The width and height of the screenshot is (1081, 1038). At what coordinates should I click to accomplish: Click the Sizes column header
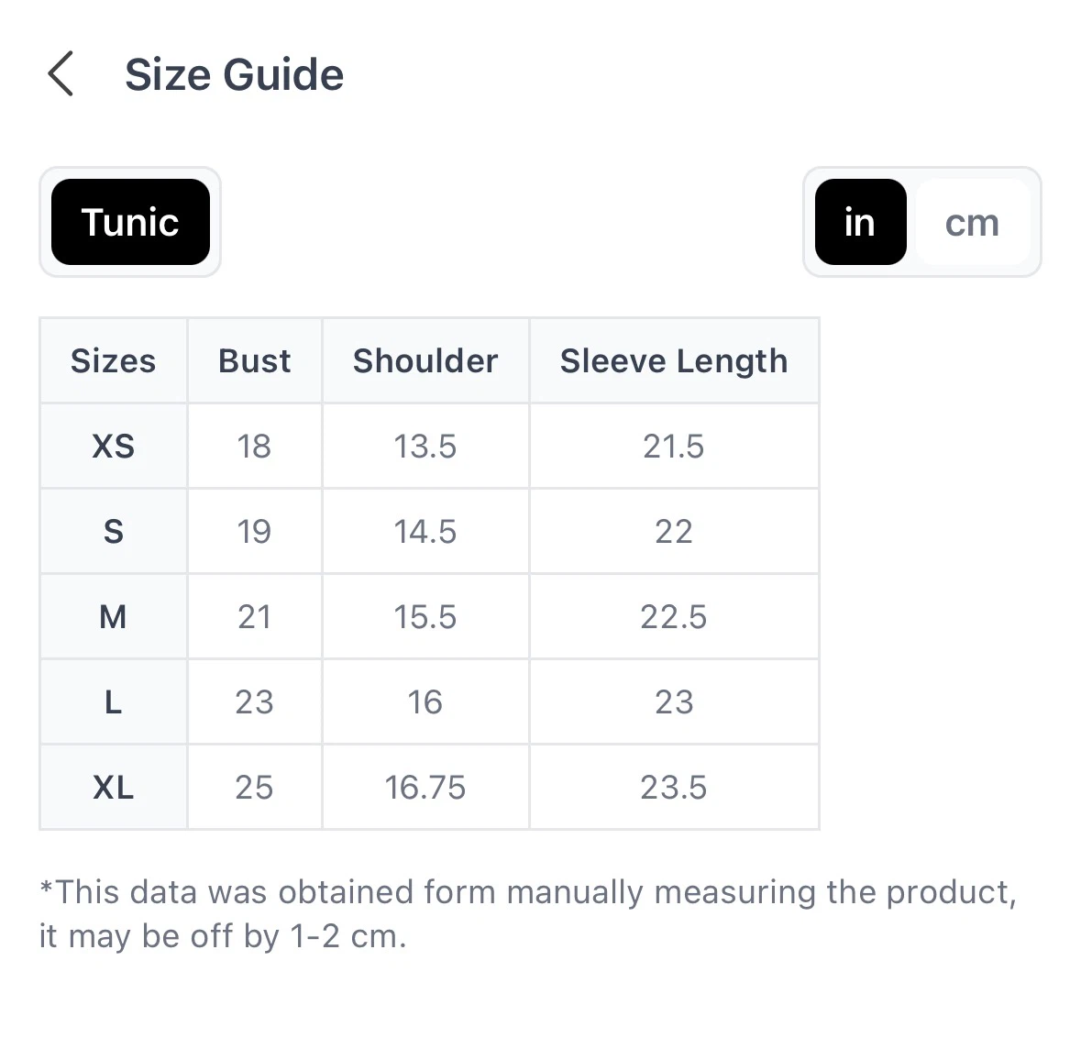coord(114,360)
